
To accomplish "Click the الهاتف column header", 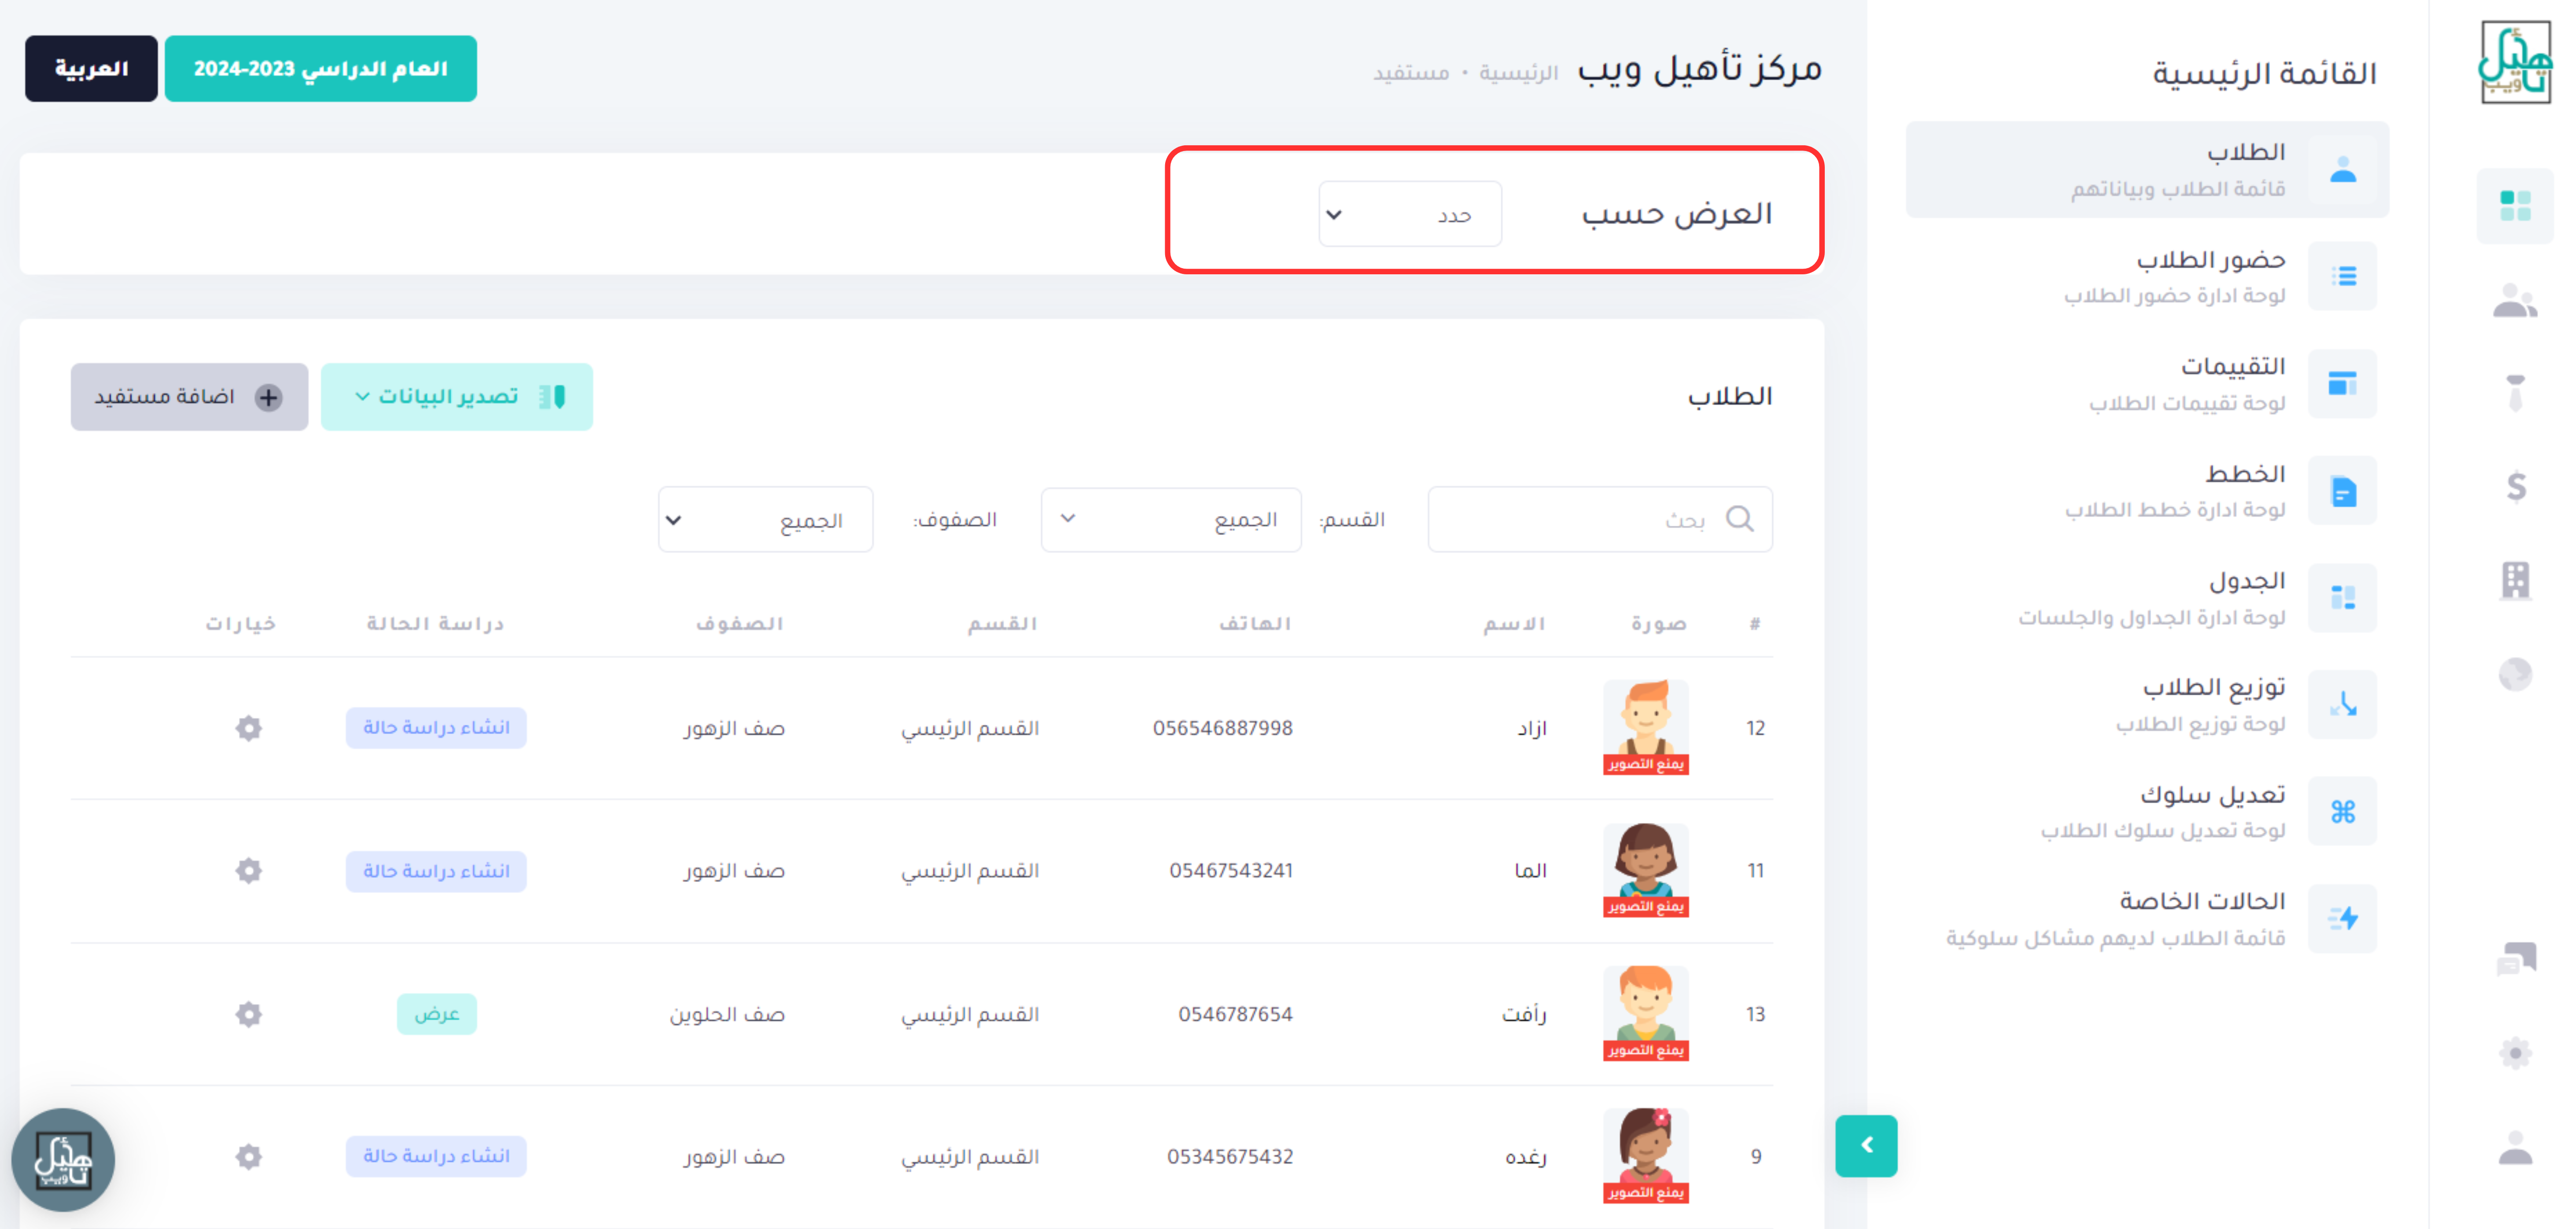I will point(1255,624).
